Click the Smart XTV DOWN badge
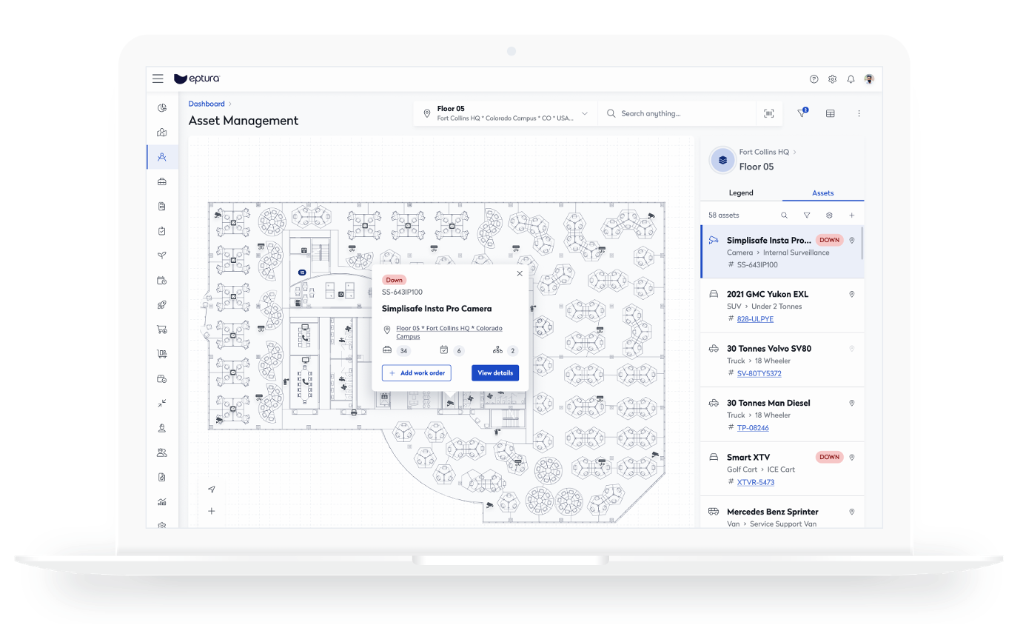The width and height of the screenshot is (1023, 625). (x=830, y=457)
